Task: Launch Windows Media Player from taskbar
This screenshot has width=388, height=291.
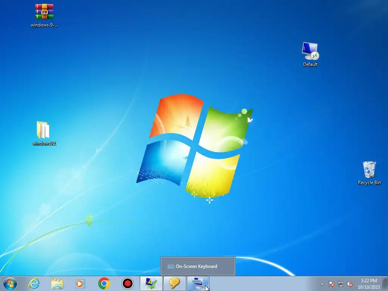Action: [80, 283]
